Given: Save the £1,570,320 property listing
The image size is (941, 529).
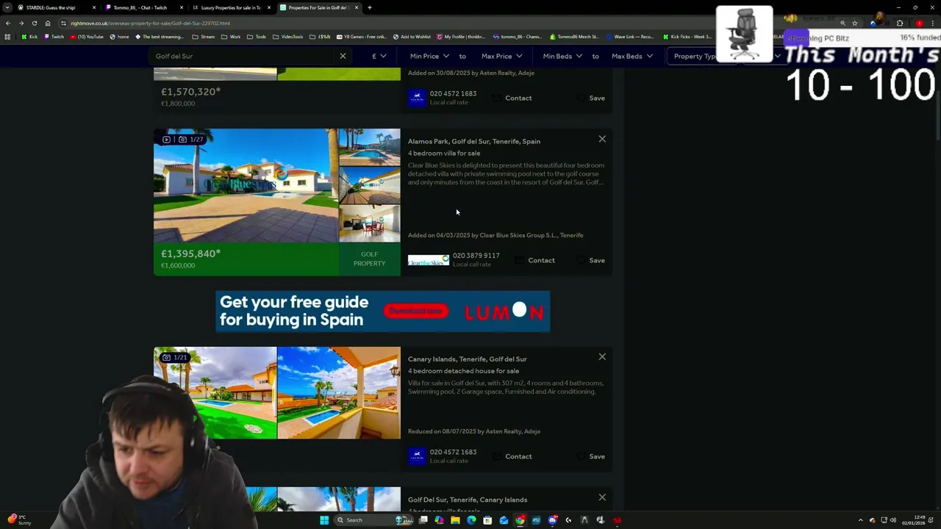Looking at the screenshot, I should (591, 98).
